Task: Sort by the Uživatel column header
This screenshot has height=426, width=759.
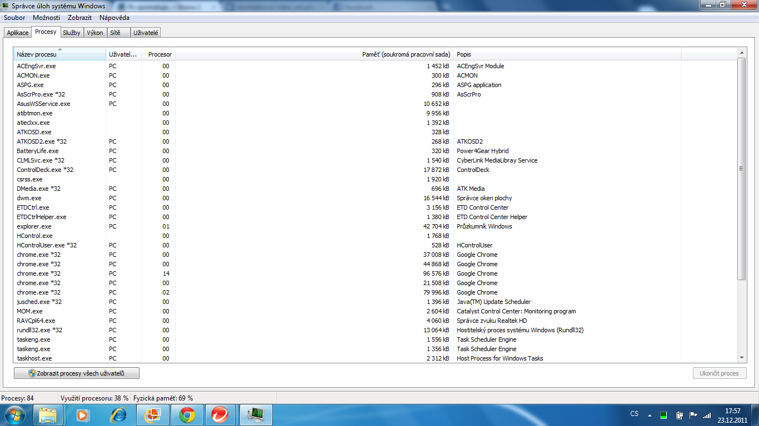Action: pyautogui.click(x=123, y=54)
